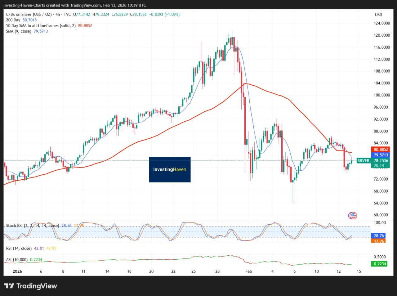Image resolution: width=397 pixels, height=296 pixels.
Task: Click the blue 28.76 Stoch RSI badge
Action: 378,235
